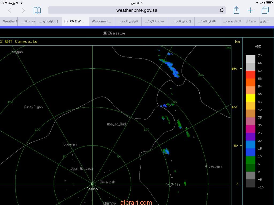This screenshot has height=205, width=274.
Task: Open the bookmarks book icon
Action: pyautogui.click(x=37, y=10)
